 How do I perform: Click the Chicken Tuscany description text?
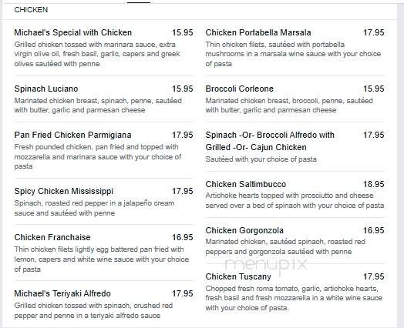pyautogui.click(x=294, y=298)
